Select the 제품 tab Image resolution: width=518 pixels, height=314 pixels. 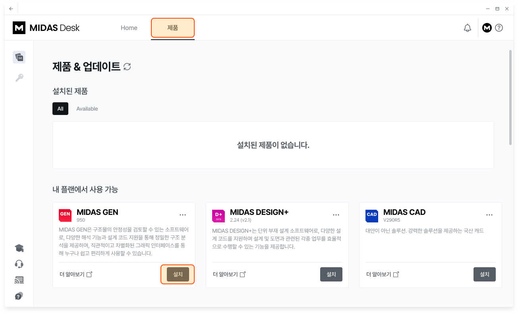pyautogui.click(x=173, y=28)
